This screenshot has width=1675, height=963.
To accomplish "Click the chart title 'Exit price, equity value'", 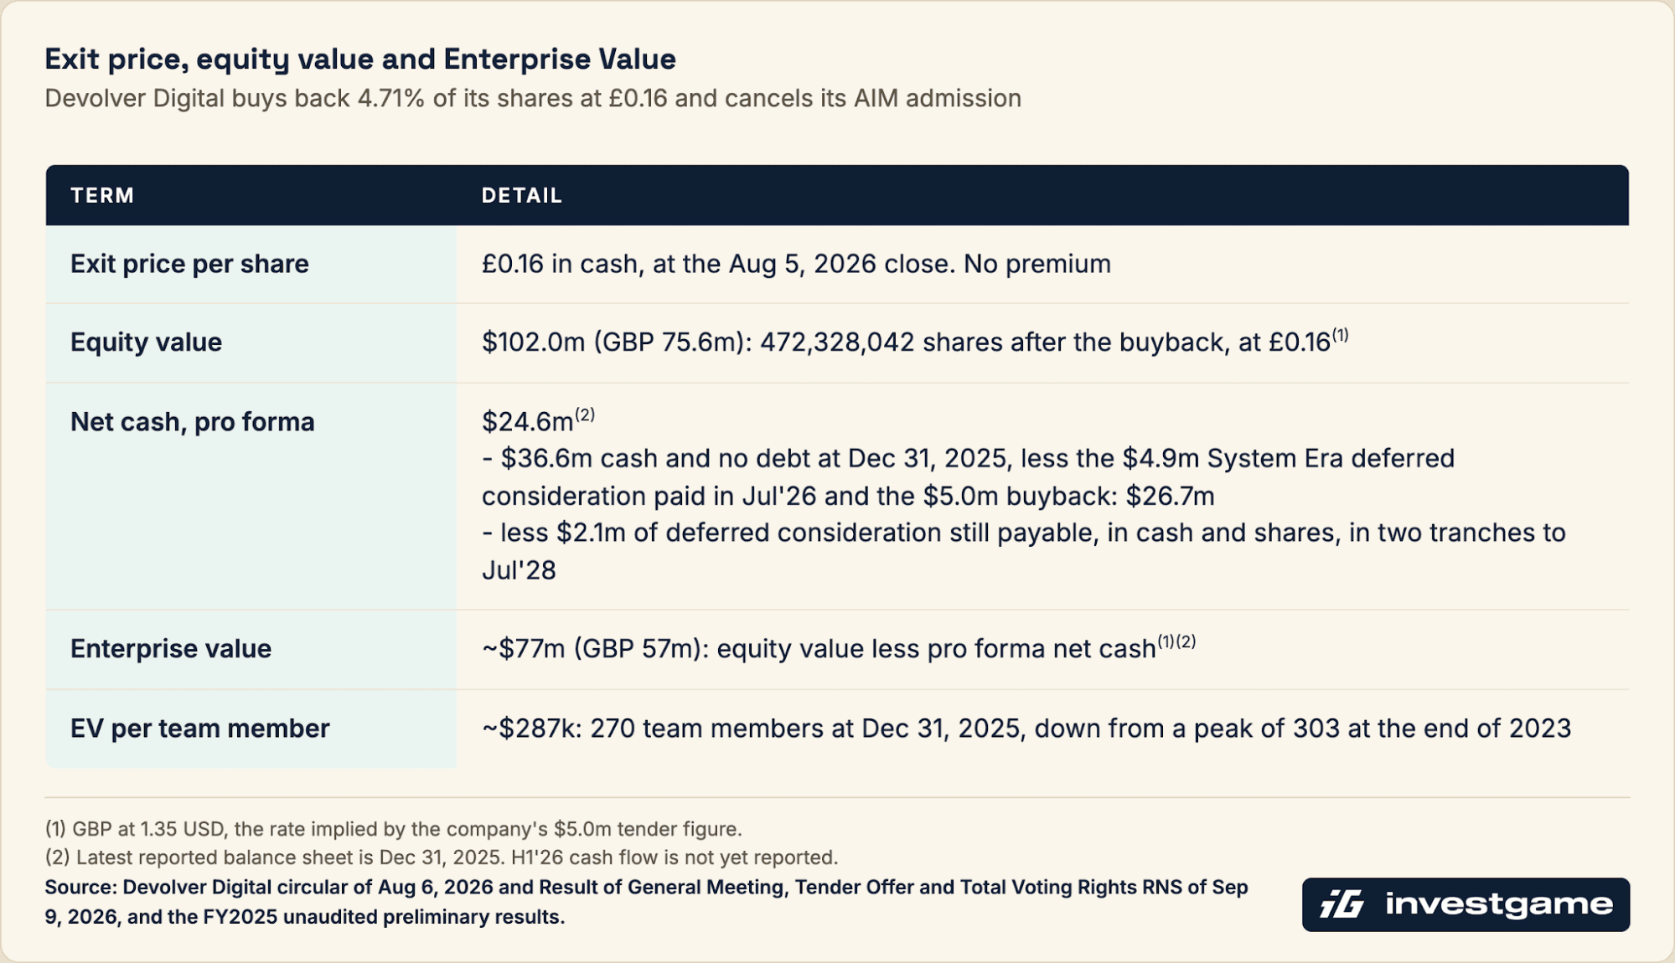I will click(360, 59).
